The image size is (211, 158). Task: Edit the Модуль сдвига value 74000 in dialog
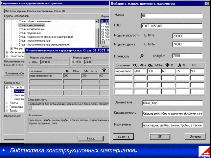coord(187,44)
